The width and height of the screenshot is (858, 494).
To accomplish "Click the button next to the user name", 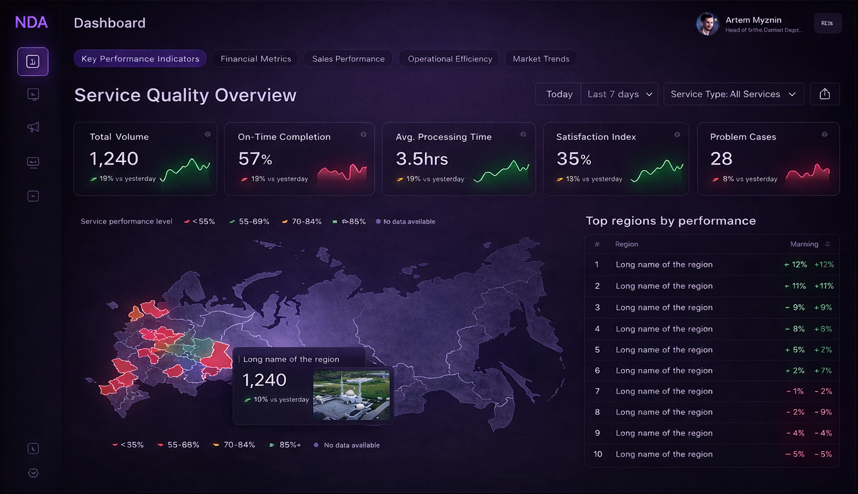I will [x=827, y=23].
